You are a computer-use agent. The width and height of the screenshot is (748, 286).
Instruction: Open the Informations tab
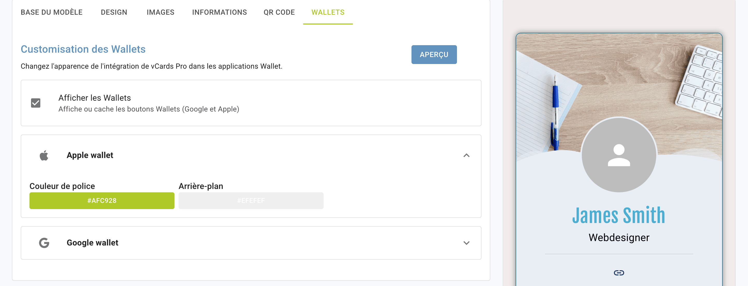pyautogui.click(x=219, y=12)
